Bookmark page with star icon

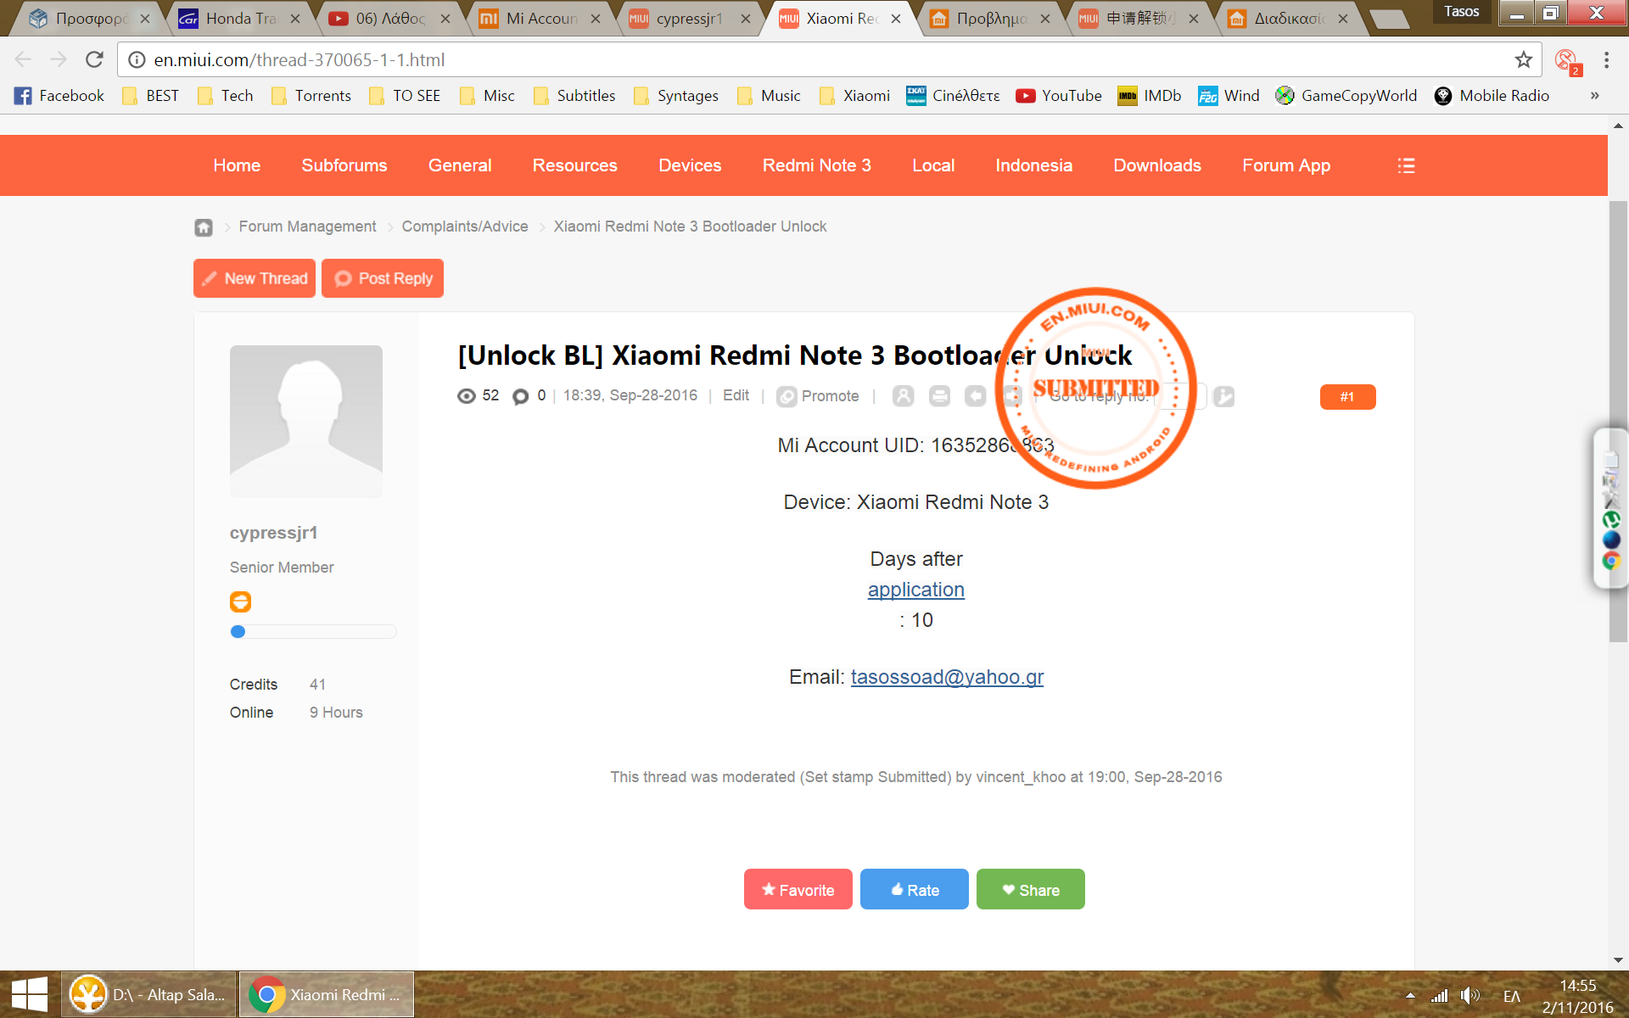click(1523, 59)
